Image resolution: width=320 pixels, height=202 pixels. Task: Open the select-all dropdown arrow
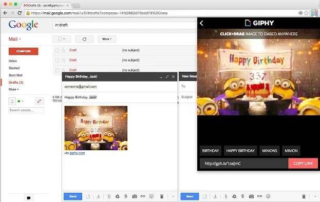[64, 39]
